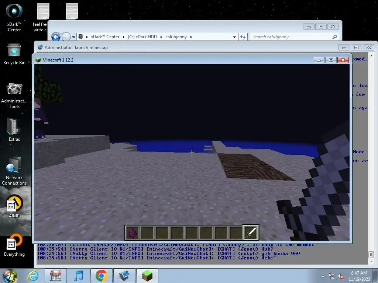Go back in the Explorer window
Image resolution: width=378 pixels, height=283 pixels.
tap(56, 37)
